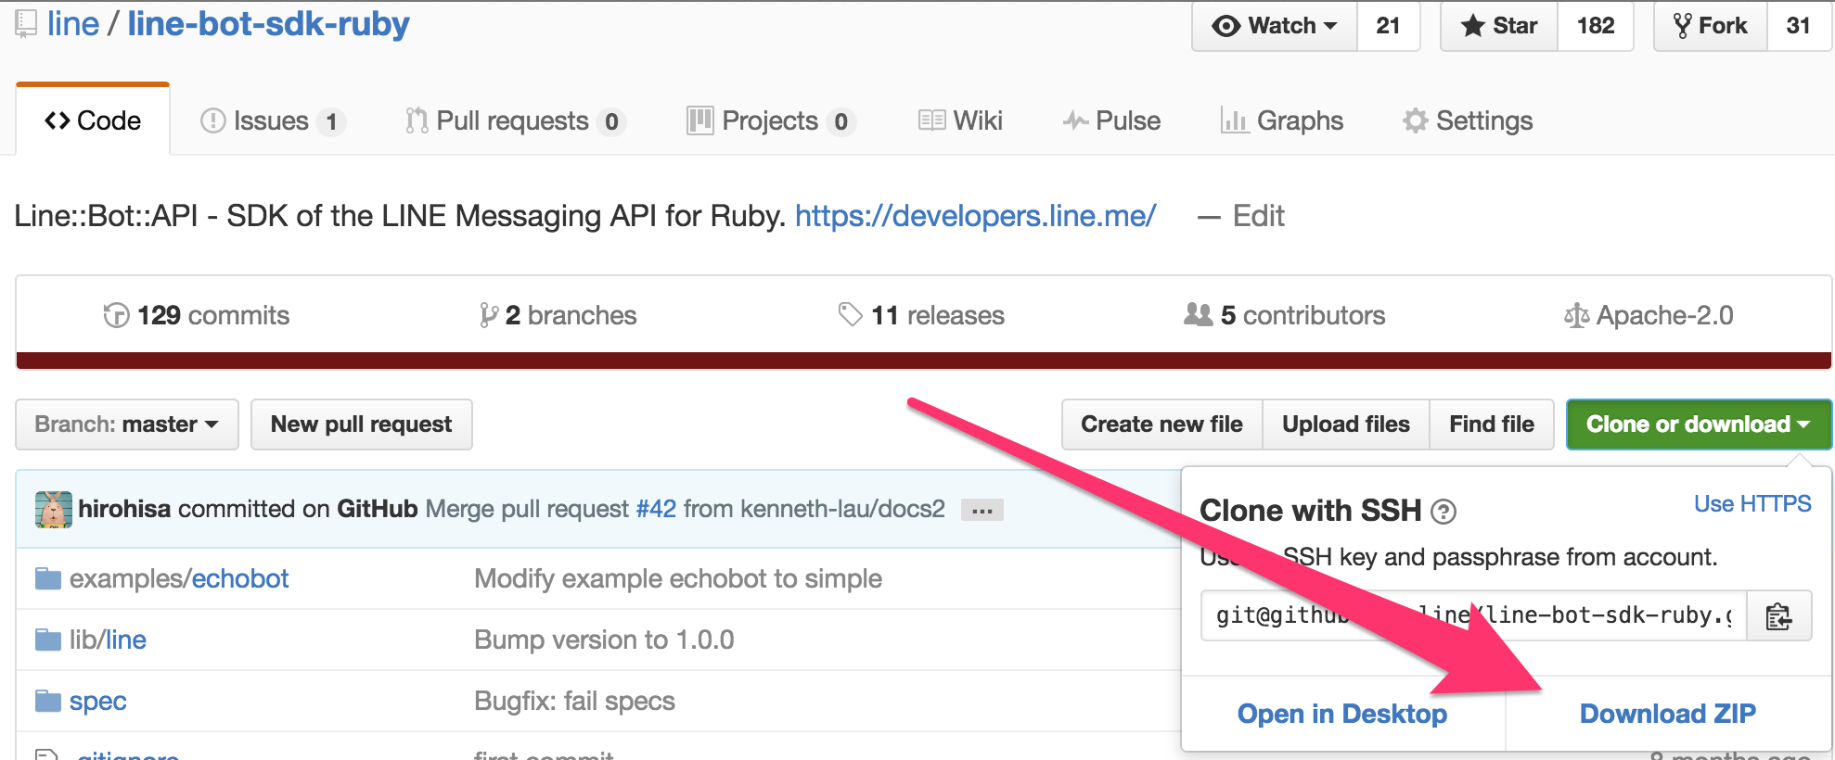Viewport: 1835px width, 760px height.
Task: Select the SSH clone URL text field
Action: 1473,616
